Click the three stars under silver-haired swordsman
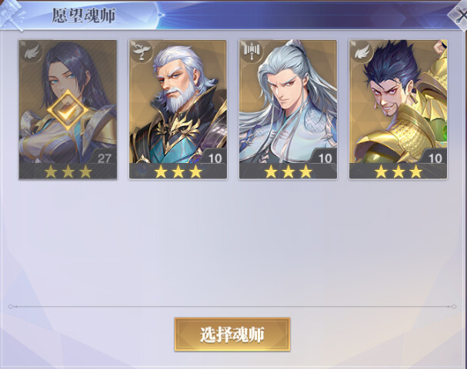The width and height of the screenshot is (467, 369). tap(289, 172)
